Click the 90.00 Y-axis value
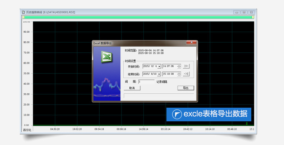This screenshot has height=145, width=284. tap(27, 32)
